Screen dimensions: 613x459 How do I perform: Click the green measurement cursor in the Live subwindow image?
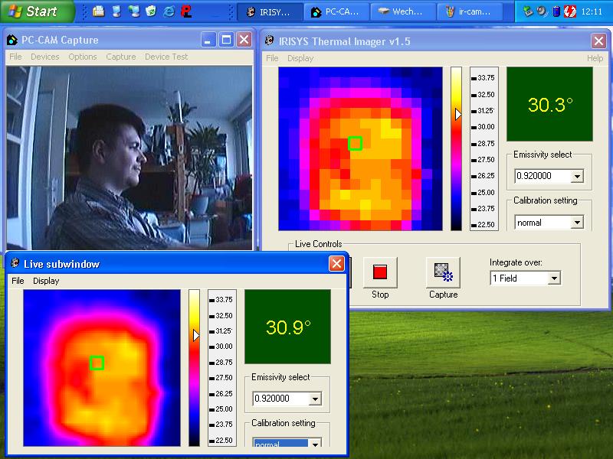97,363
